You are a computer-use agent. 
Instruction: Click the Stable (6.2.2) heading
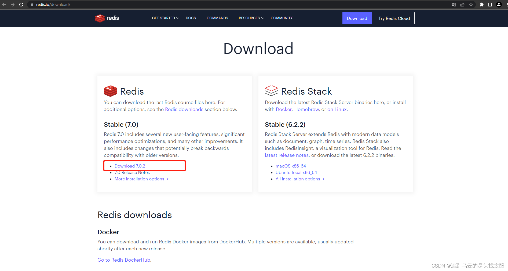[x=285, y=125]
